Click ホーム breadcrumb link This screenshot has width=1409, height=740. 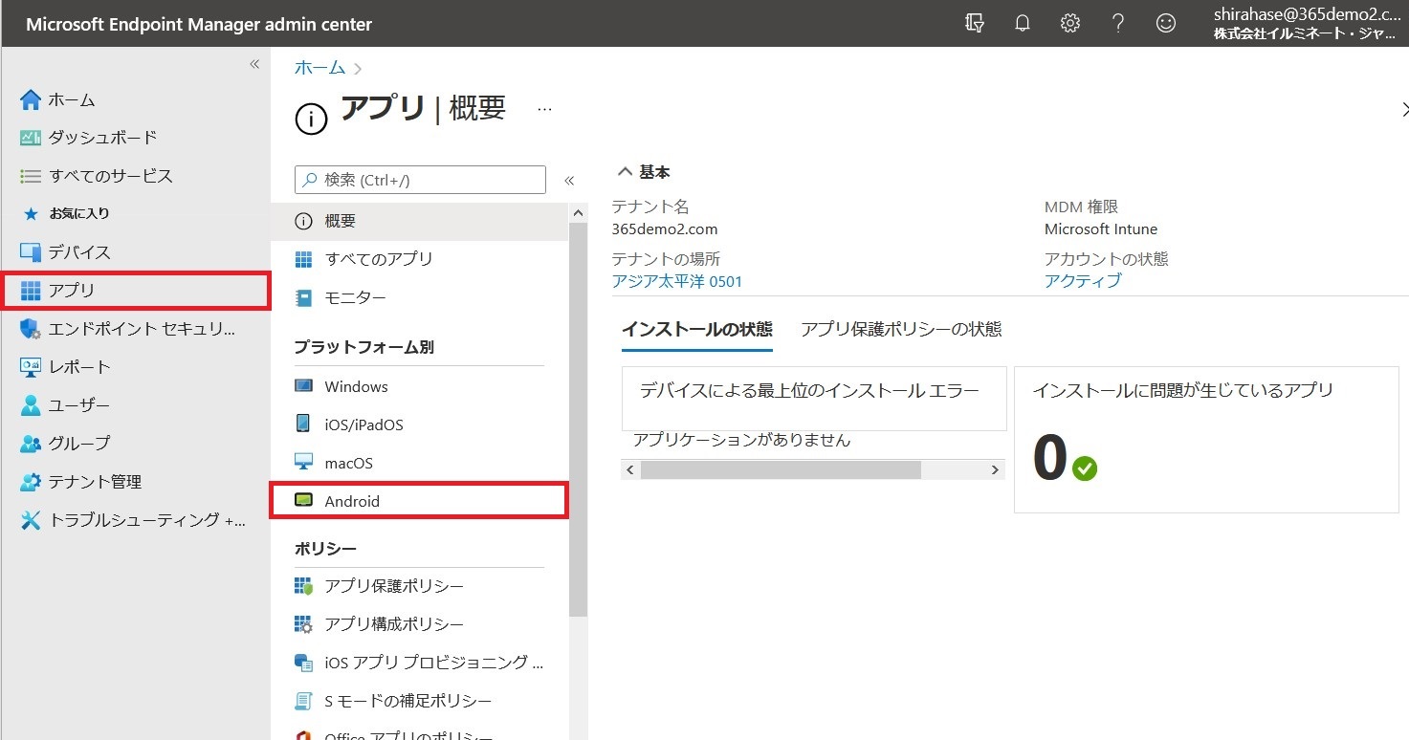tap(319, 68)
